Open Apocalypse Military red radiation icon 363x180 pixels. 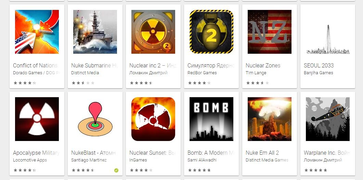pos(37,119)
